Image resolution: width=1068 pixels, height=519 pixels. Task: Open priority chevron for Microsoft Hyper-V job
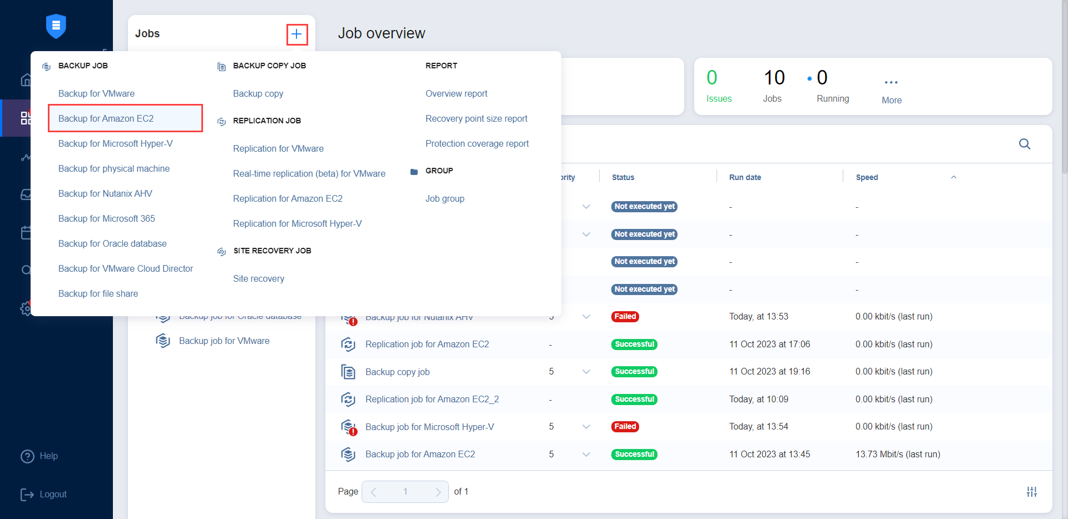pyautogui.click(x=586, y=427)
